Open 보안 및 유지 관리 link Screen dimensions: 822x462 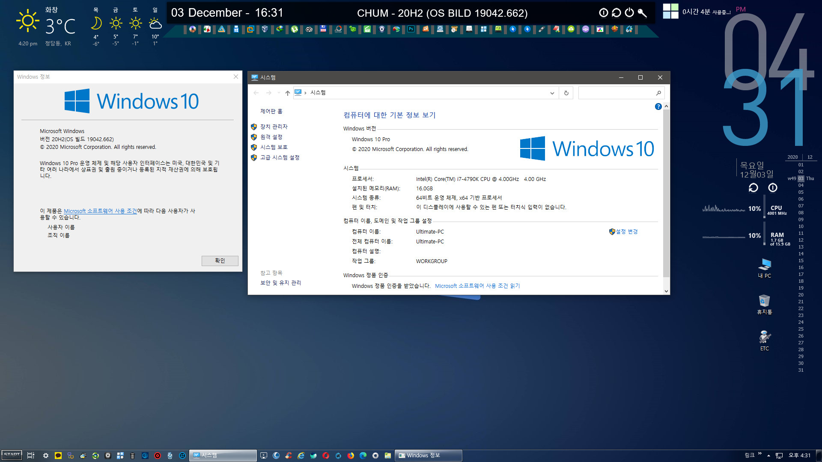pos(281,283)
